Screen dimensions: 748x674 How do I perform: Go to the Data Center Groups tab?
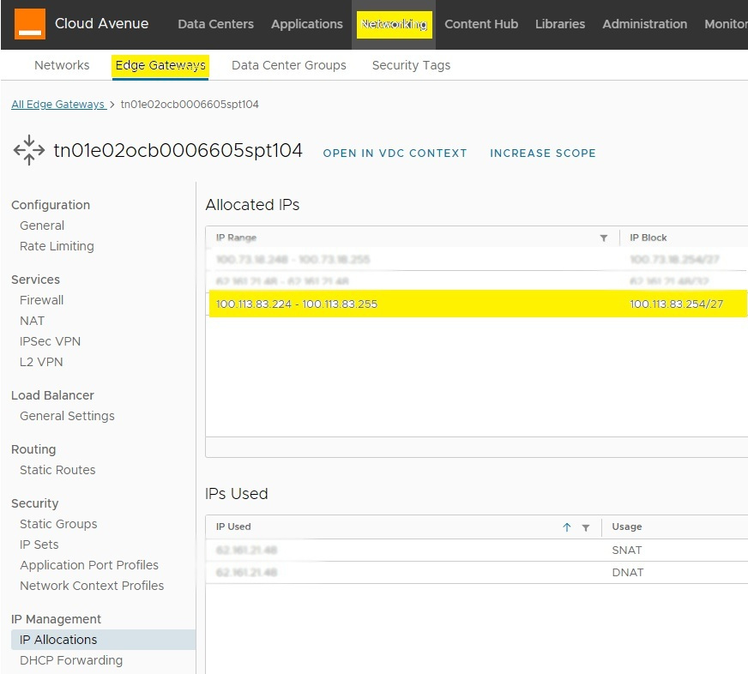point(289,65)
